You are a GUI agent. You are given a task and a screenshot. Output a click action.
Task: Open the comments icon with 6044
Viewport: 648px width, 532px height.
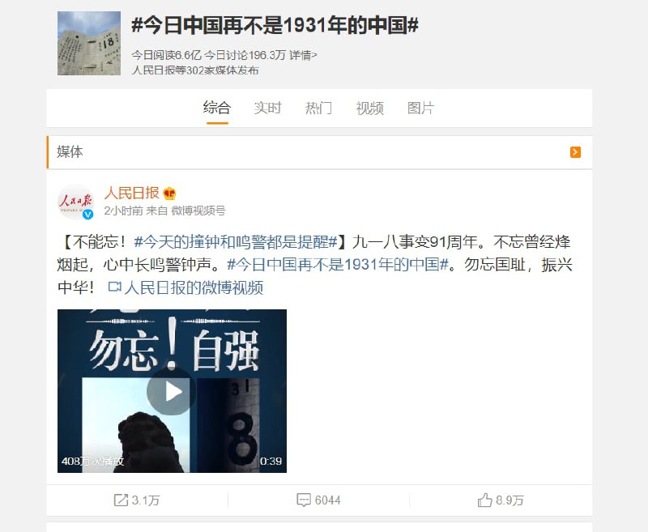(x=303, y=500)
